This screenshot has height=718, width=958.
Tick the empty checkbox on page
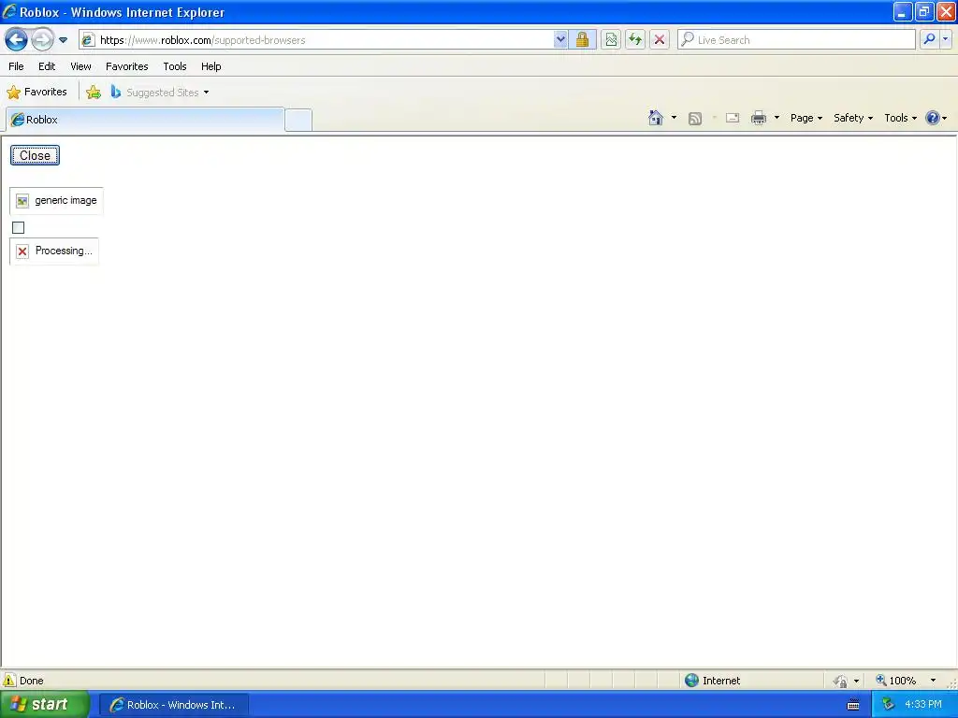[x=19, y=228]
